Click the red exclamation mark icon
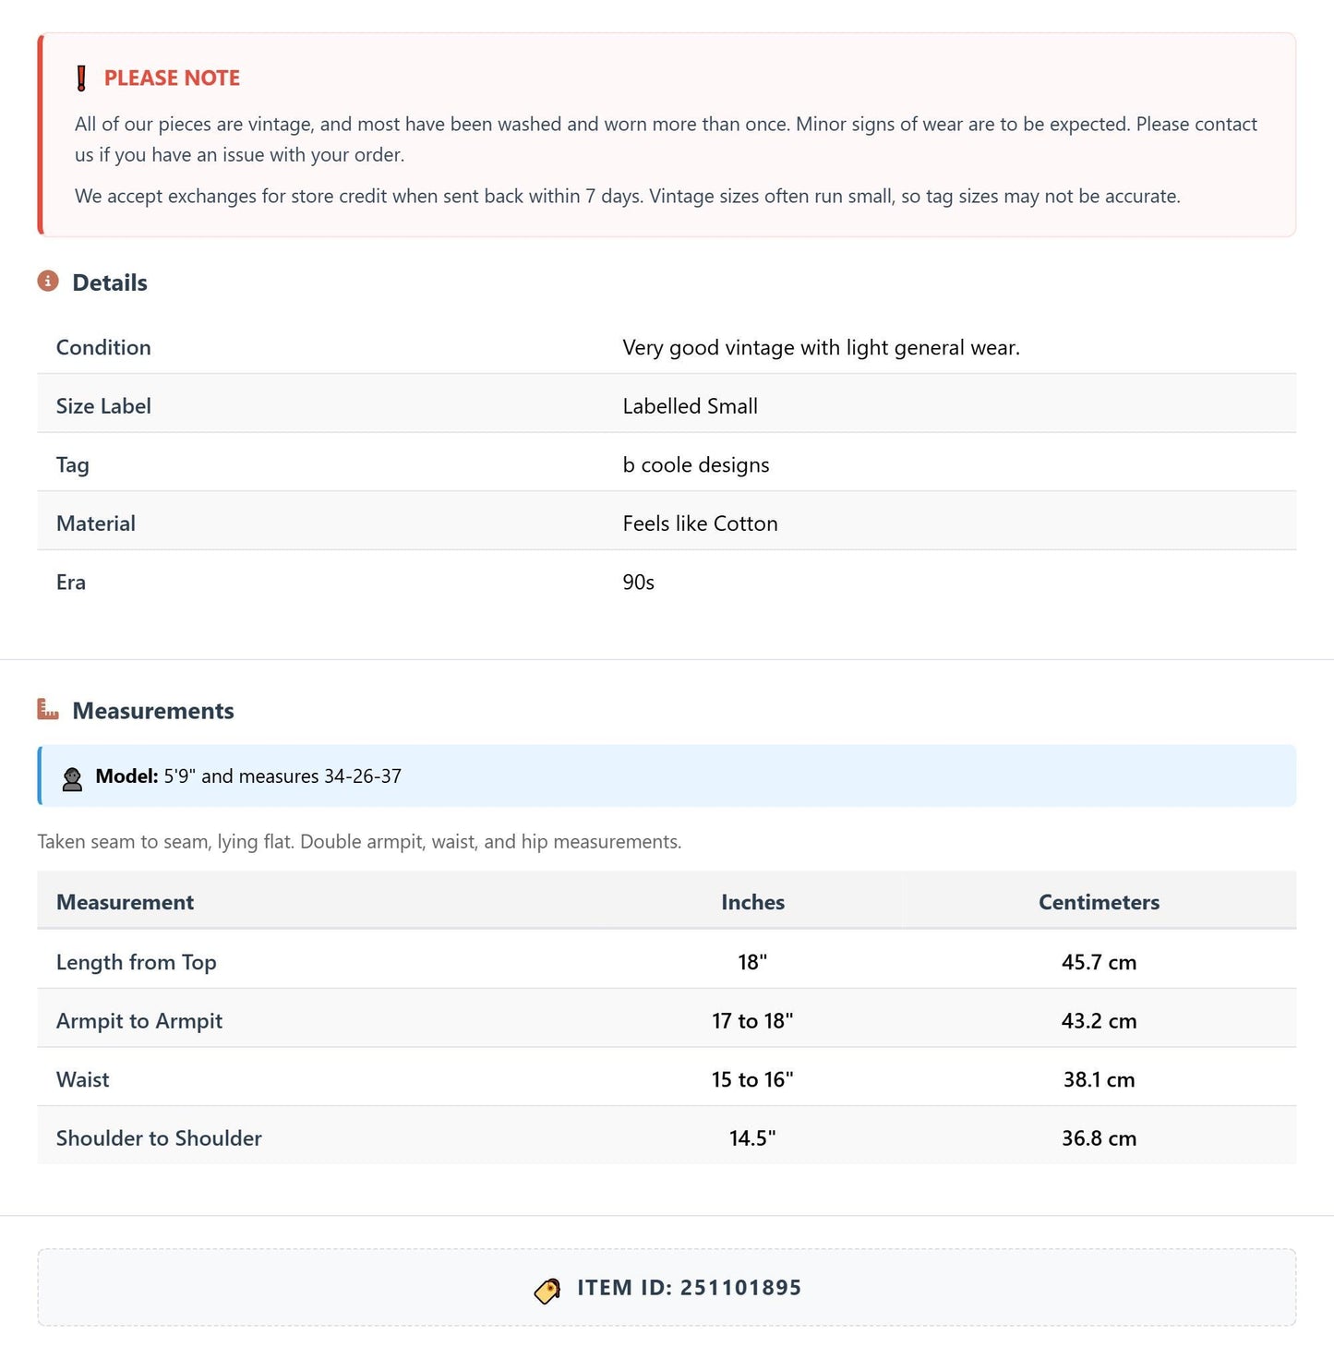Screen dimensions: 1334x1359 [x=81, y=78]
